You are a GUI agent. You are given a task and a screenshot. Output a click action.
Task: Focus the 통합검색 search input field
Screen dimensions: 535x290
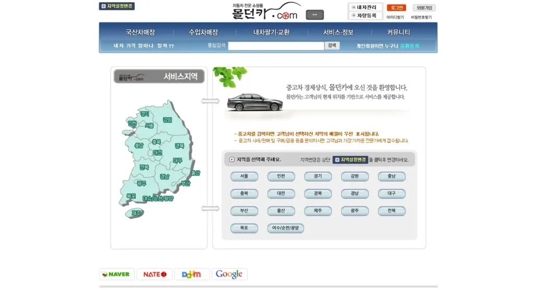click(x=276, y=46)
